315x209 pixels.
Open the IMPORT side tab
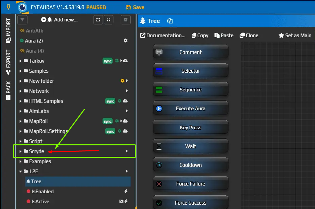click(8, 31)
